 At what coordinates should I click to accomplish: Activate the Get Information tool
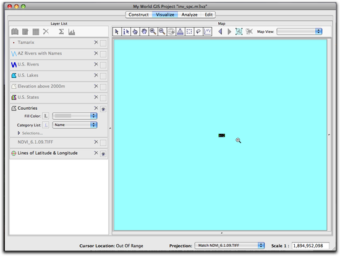pos(126,31)
